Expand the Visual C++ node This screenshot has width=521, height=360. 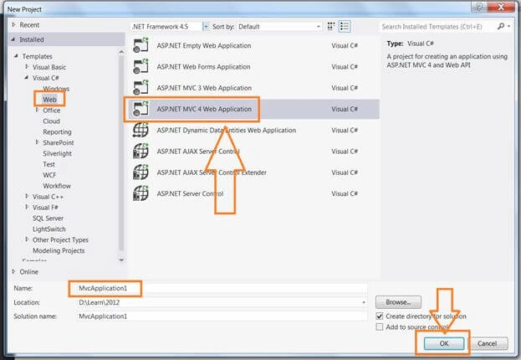tap(27, 196)
